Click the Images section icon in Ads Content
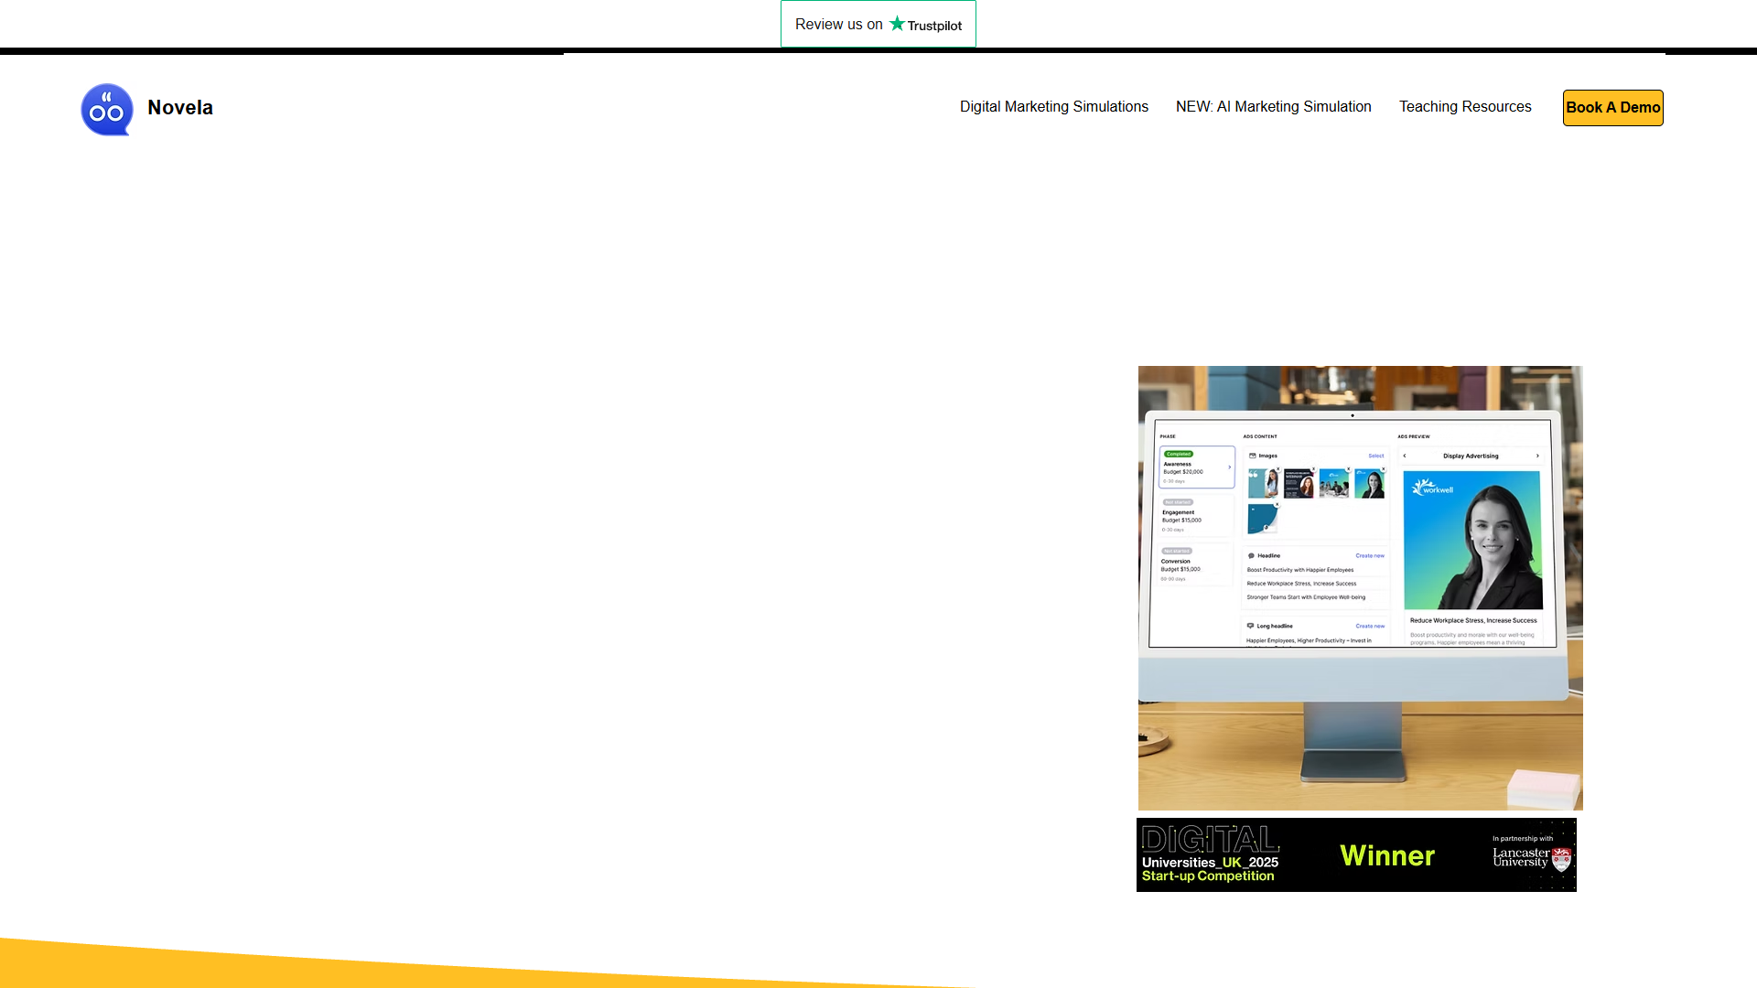1757x988 pixels. (x=1253, y=456)
